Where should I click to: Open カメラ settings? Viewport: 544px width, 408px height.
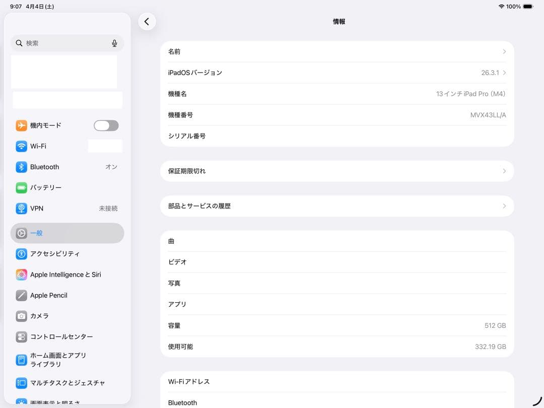(x=67, y=316)
